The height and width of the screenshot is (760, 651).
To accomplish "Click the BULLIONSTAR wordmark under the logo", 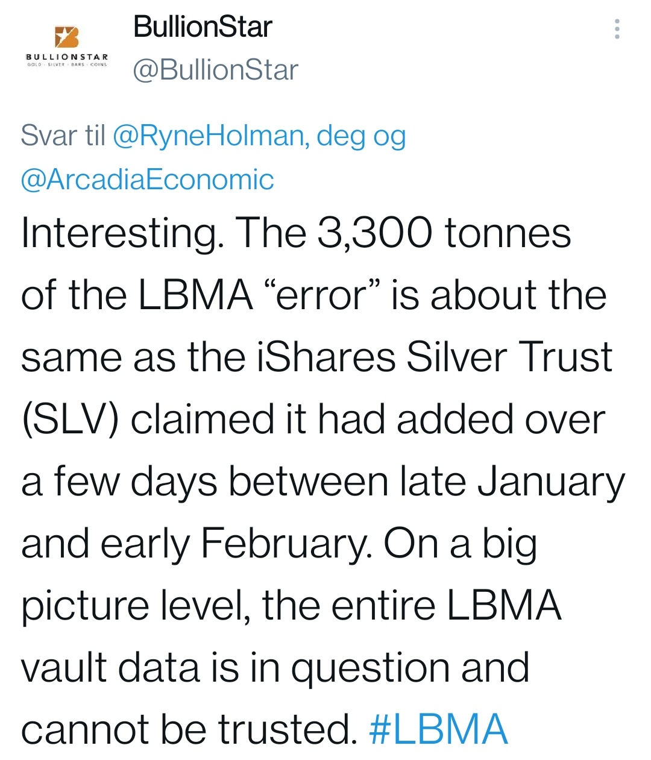I will pos(66,56).
